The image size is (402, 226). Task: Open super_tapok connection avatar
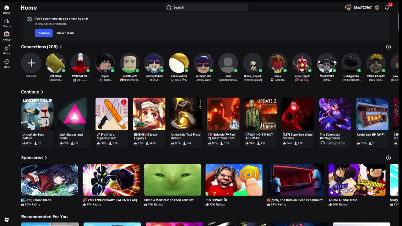pyautogui.click(x=302, y=63)
